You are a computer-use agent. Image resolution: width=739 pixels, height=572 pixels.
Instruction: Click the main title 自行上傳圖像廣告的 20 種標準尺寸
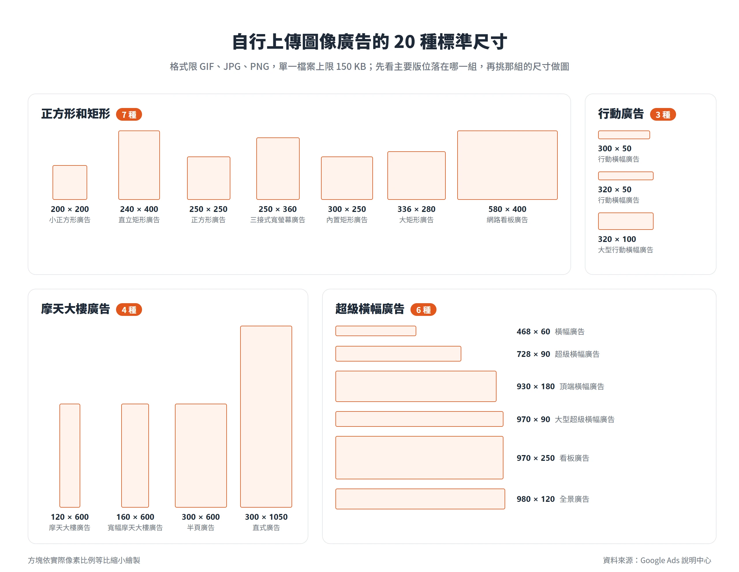click(369, 42)
